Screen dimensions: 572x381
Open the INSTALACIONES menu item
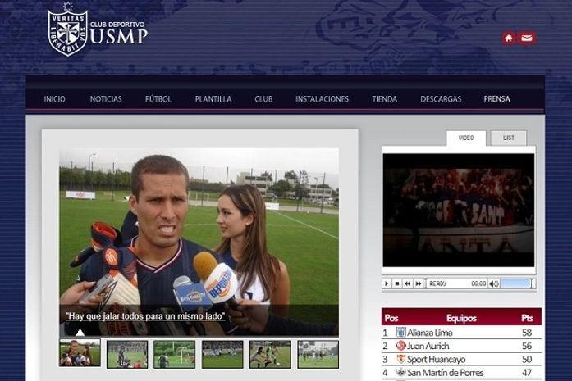tap(322, 99)
